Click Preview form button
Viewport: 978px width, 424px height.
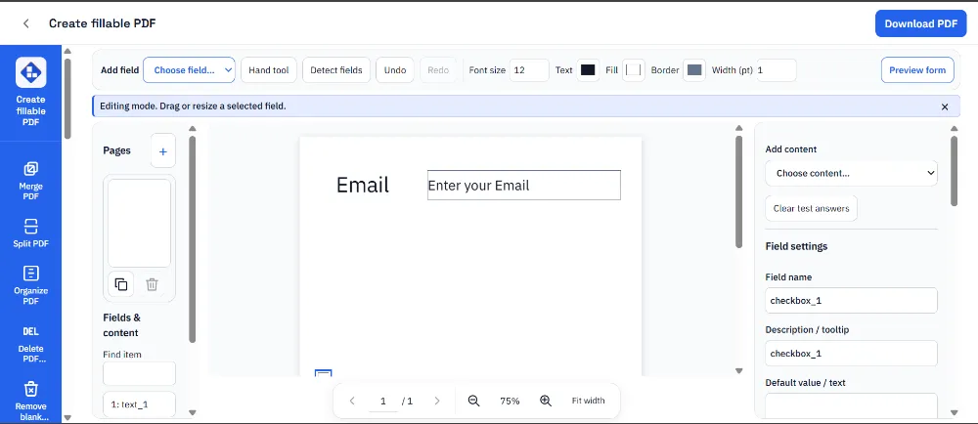(917, 70)
